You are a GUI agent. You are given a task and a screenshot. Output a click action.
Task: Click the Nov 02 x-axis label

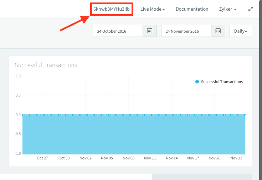point(86,158)
